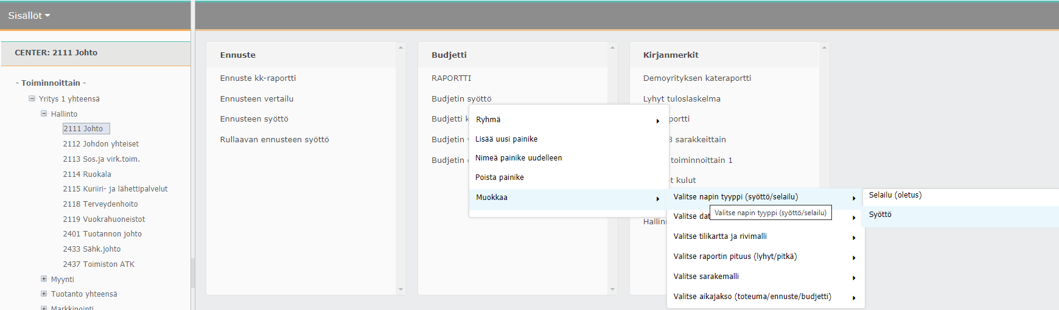Open Valitse sarakemalli submenu
The width and height of the screenshot is (1059, 310).
pyautogui.click(x=706, y=277)
